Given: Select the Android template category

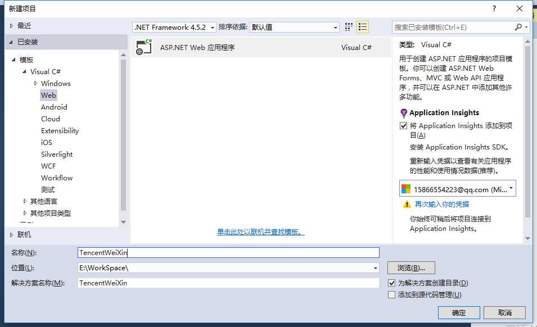Looking at the screenshot, I should point(54,107).
